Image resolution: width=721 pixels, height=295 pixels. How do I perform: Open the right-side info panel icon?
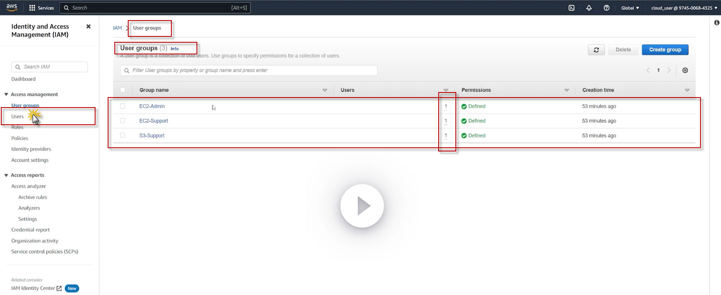pos(717,23)
